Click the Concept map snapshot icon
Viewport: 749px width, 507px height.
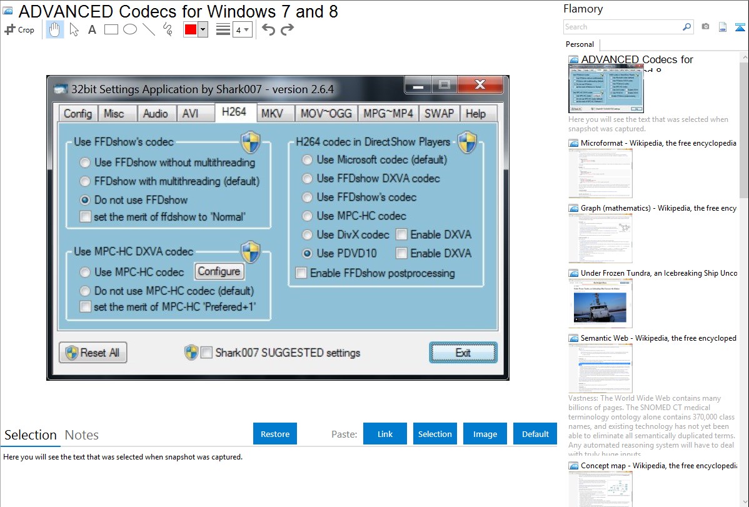coord(573,465)
